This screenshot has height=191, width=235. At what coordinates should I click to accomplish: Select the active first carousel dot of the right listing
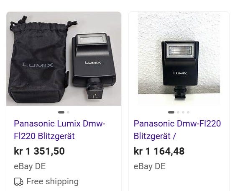(171, 112)
